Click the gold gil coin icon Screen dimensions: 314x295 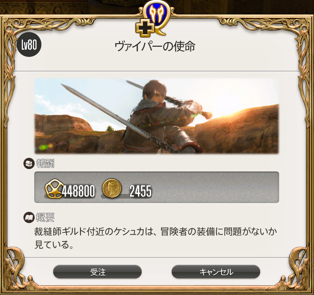pos(112,188)
